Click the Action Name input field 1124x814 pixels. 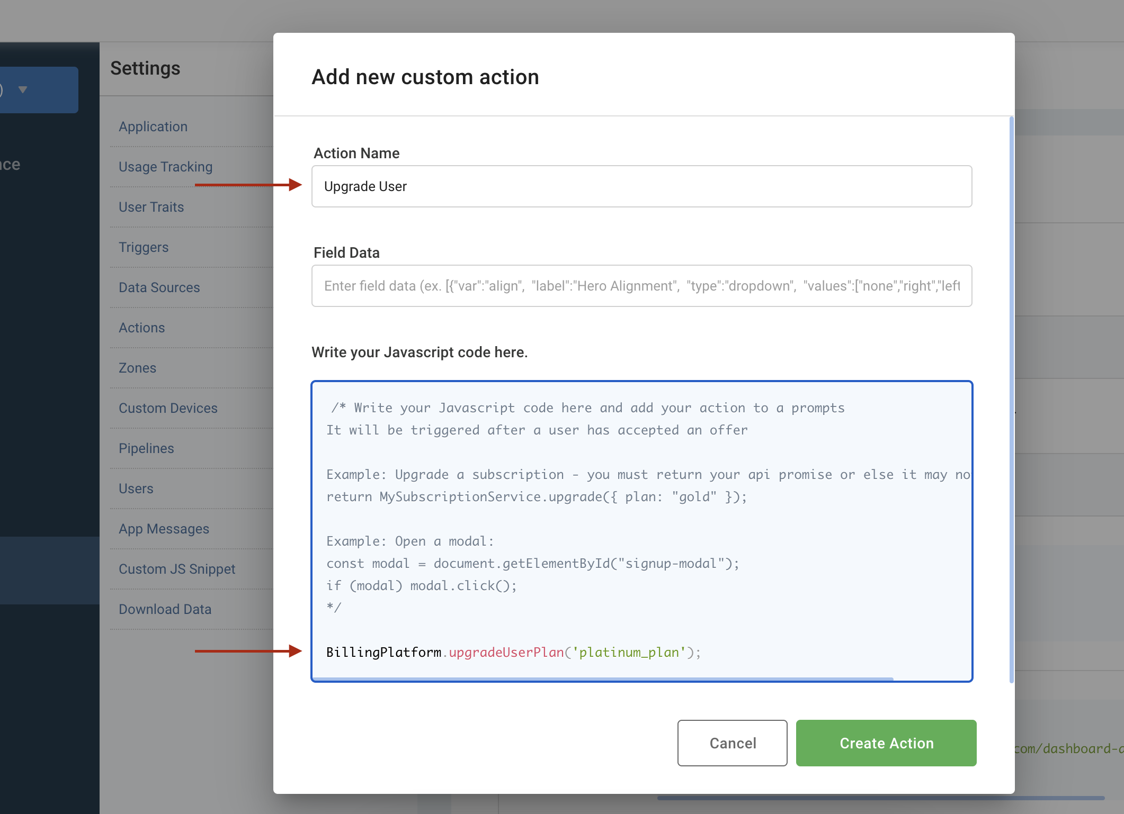641,186
